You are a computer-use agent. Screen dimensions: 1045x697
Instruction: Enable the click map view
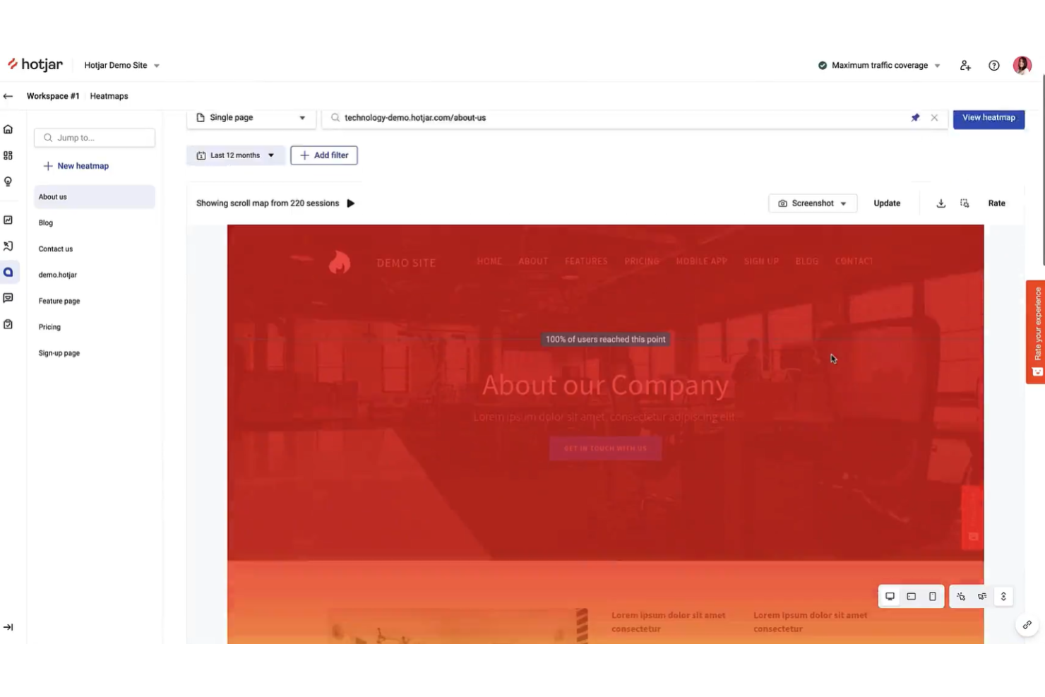961,596
